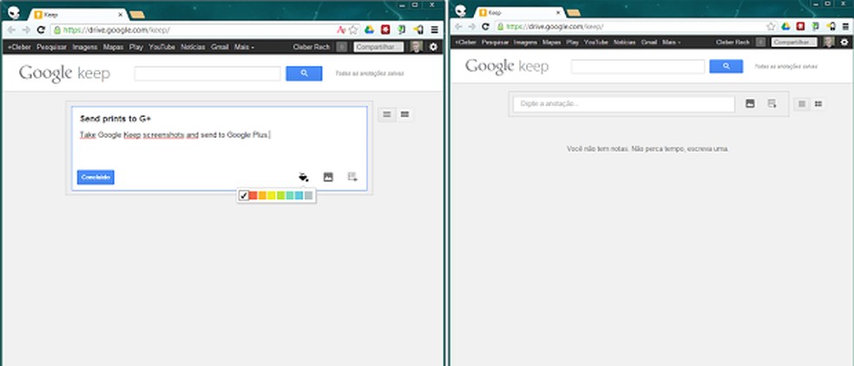The width and height of the screenshot is (854, 366).
Task: Click the profile photo in right window Google bar
Action: coord(829,42)
